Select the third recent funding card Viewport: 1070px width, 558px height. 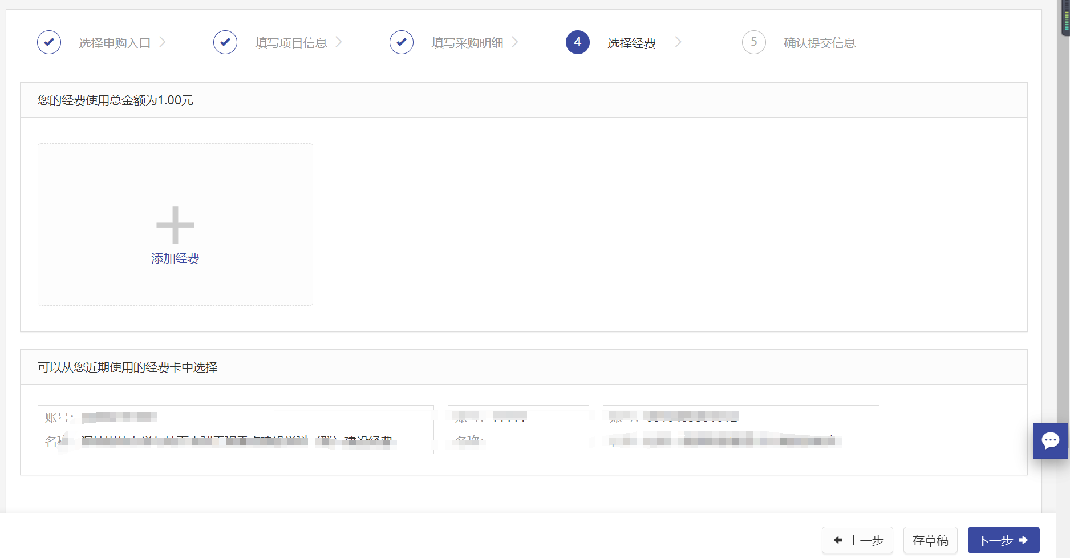[x=740, y=430]
